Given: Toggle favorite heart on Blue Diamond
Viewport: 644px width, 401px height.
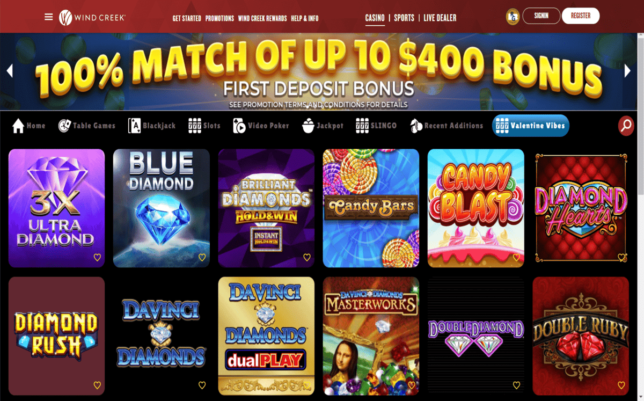Looking at the screenshot, I should tap(202, 258).
